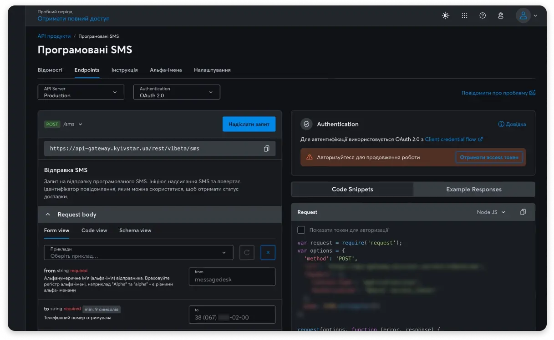Click the min: 9 символів badge
This screenshot has height=340, width=554.
[102, 309]
